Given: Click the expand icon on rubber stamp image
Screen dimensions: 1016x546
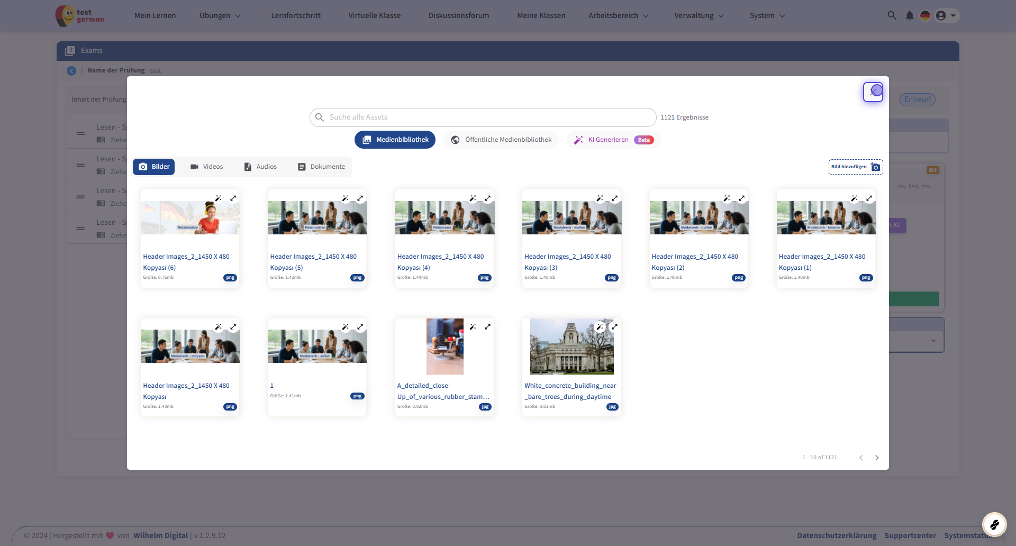Looking at the screenshot, I should pyautogui.click(x=487, y=327).
